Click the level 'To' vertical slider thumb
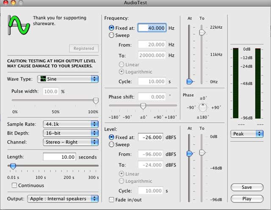271x210 pixels. [202, 152]
